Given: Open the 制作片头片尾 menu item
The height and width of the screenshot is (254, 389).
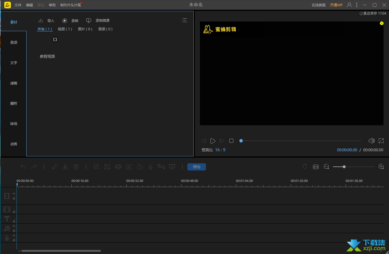Looking at the screenshot, I should 71,5.
